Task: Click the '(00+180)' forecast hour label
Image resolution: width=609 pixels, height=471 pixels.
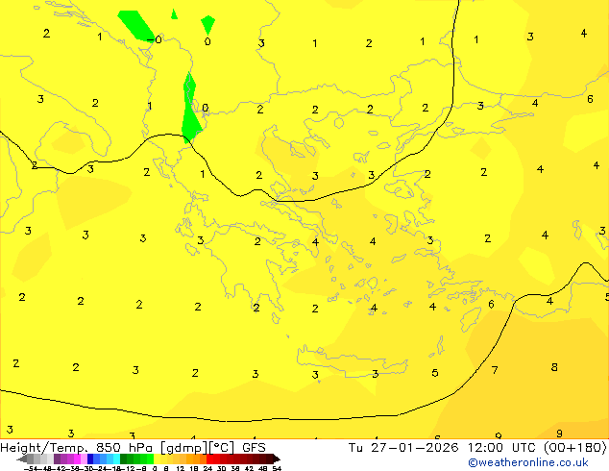Action: pyautogui.click(x=574, y=447)
